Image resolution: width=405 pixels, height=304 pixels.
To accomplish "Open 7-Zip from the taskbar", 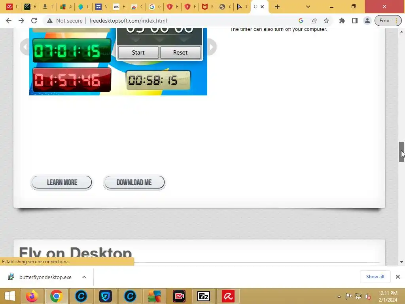I will (204, 296).
